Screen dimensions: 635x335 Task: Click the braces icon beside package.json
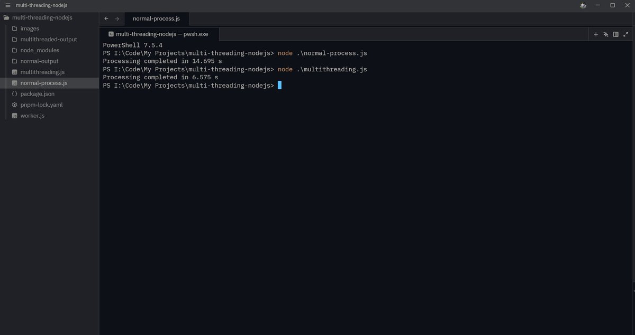15,94
